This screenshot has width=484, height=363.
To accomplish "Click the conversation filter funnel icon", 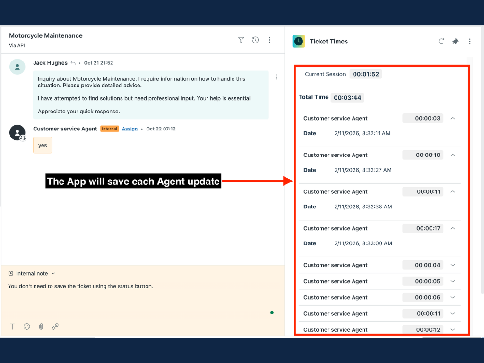I will [x=241, y=40].
